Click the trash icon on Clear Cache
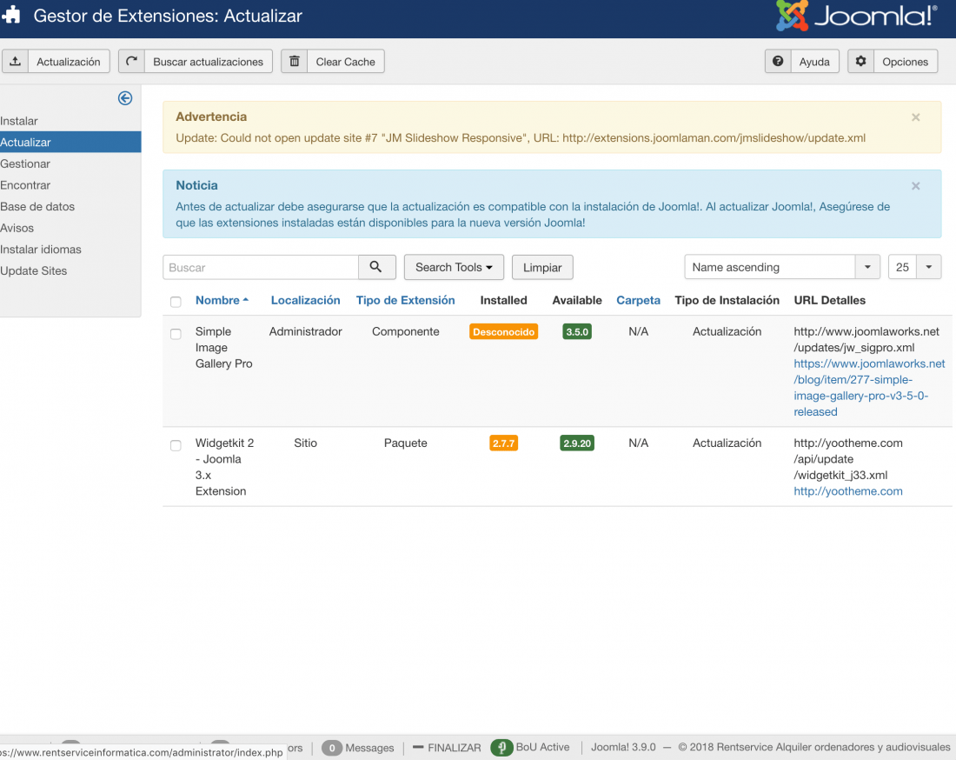The height and width of the screenshot is (760, 956). pos(295,62)
